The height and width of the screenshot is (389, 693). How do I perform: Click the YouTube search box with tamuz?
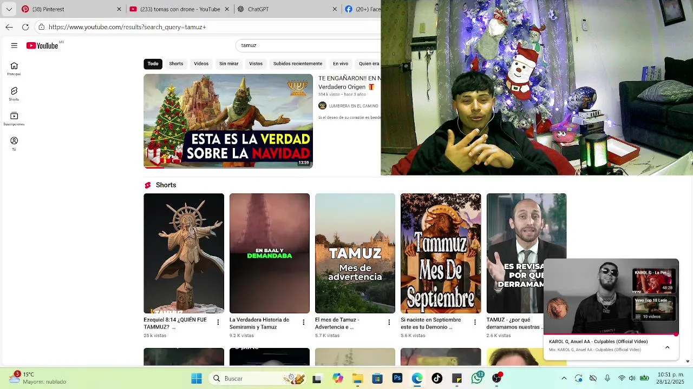(x=309, y=45)
